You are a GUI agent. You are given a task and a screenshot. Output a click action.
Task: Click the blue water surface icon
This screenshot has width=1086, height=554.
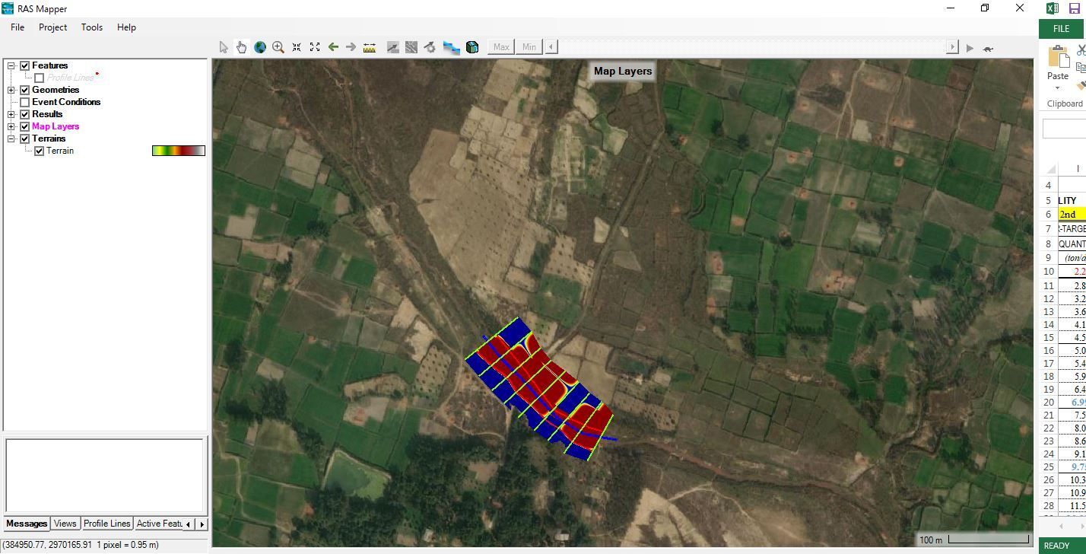pyautogui.click(x=452, y=47)
